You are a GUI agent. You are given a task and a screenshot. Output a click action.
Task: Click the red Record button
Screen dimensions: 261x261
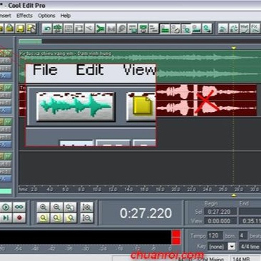coord(19,218)
